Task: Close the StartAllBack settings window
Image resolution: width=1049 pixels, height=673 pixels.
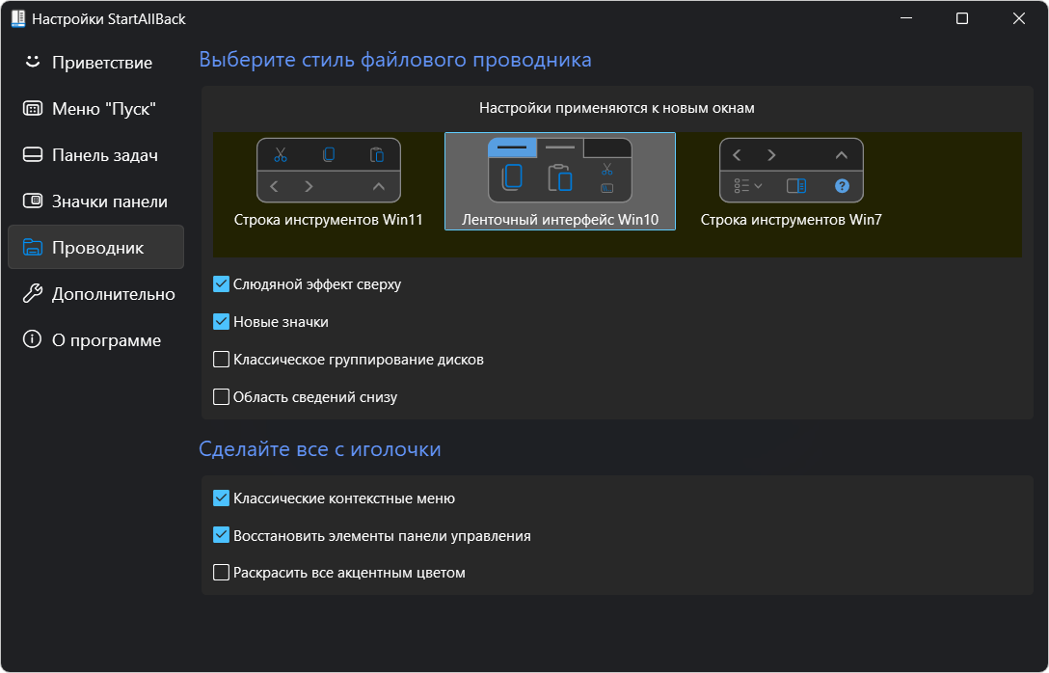Action: point(1019,18)
